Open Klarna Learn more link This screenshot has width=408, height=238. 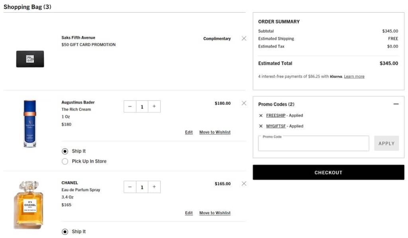click(354, 77)
